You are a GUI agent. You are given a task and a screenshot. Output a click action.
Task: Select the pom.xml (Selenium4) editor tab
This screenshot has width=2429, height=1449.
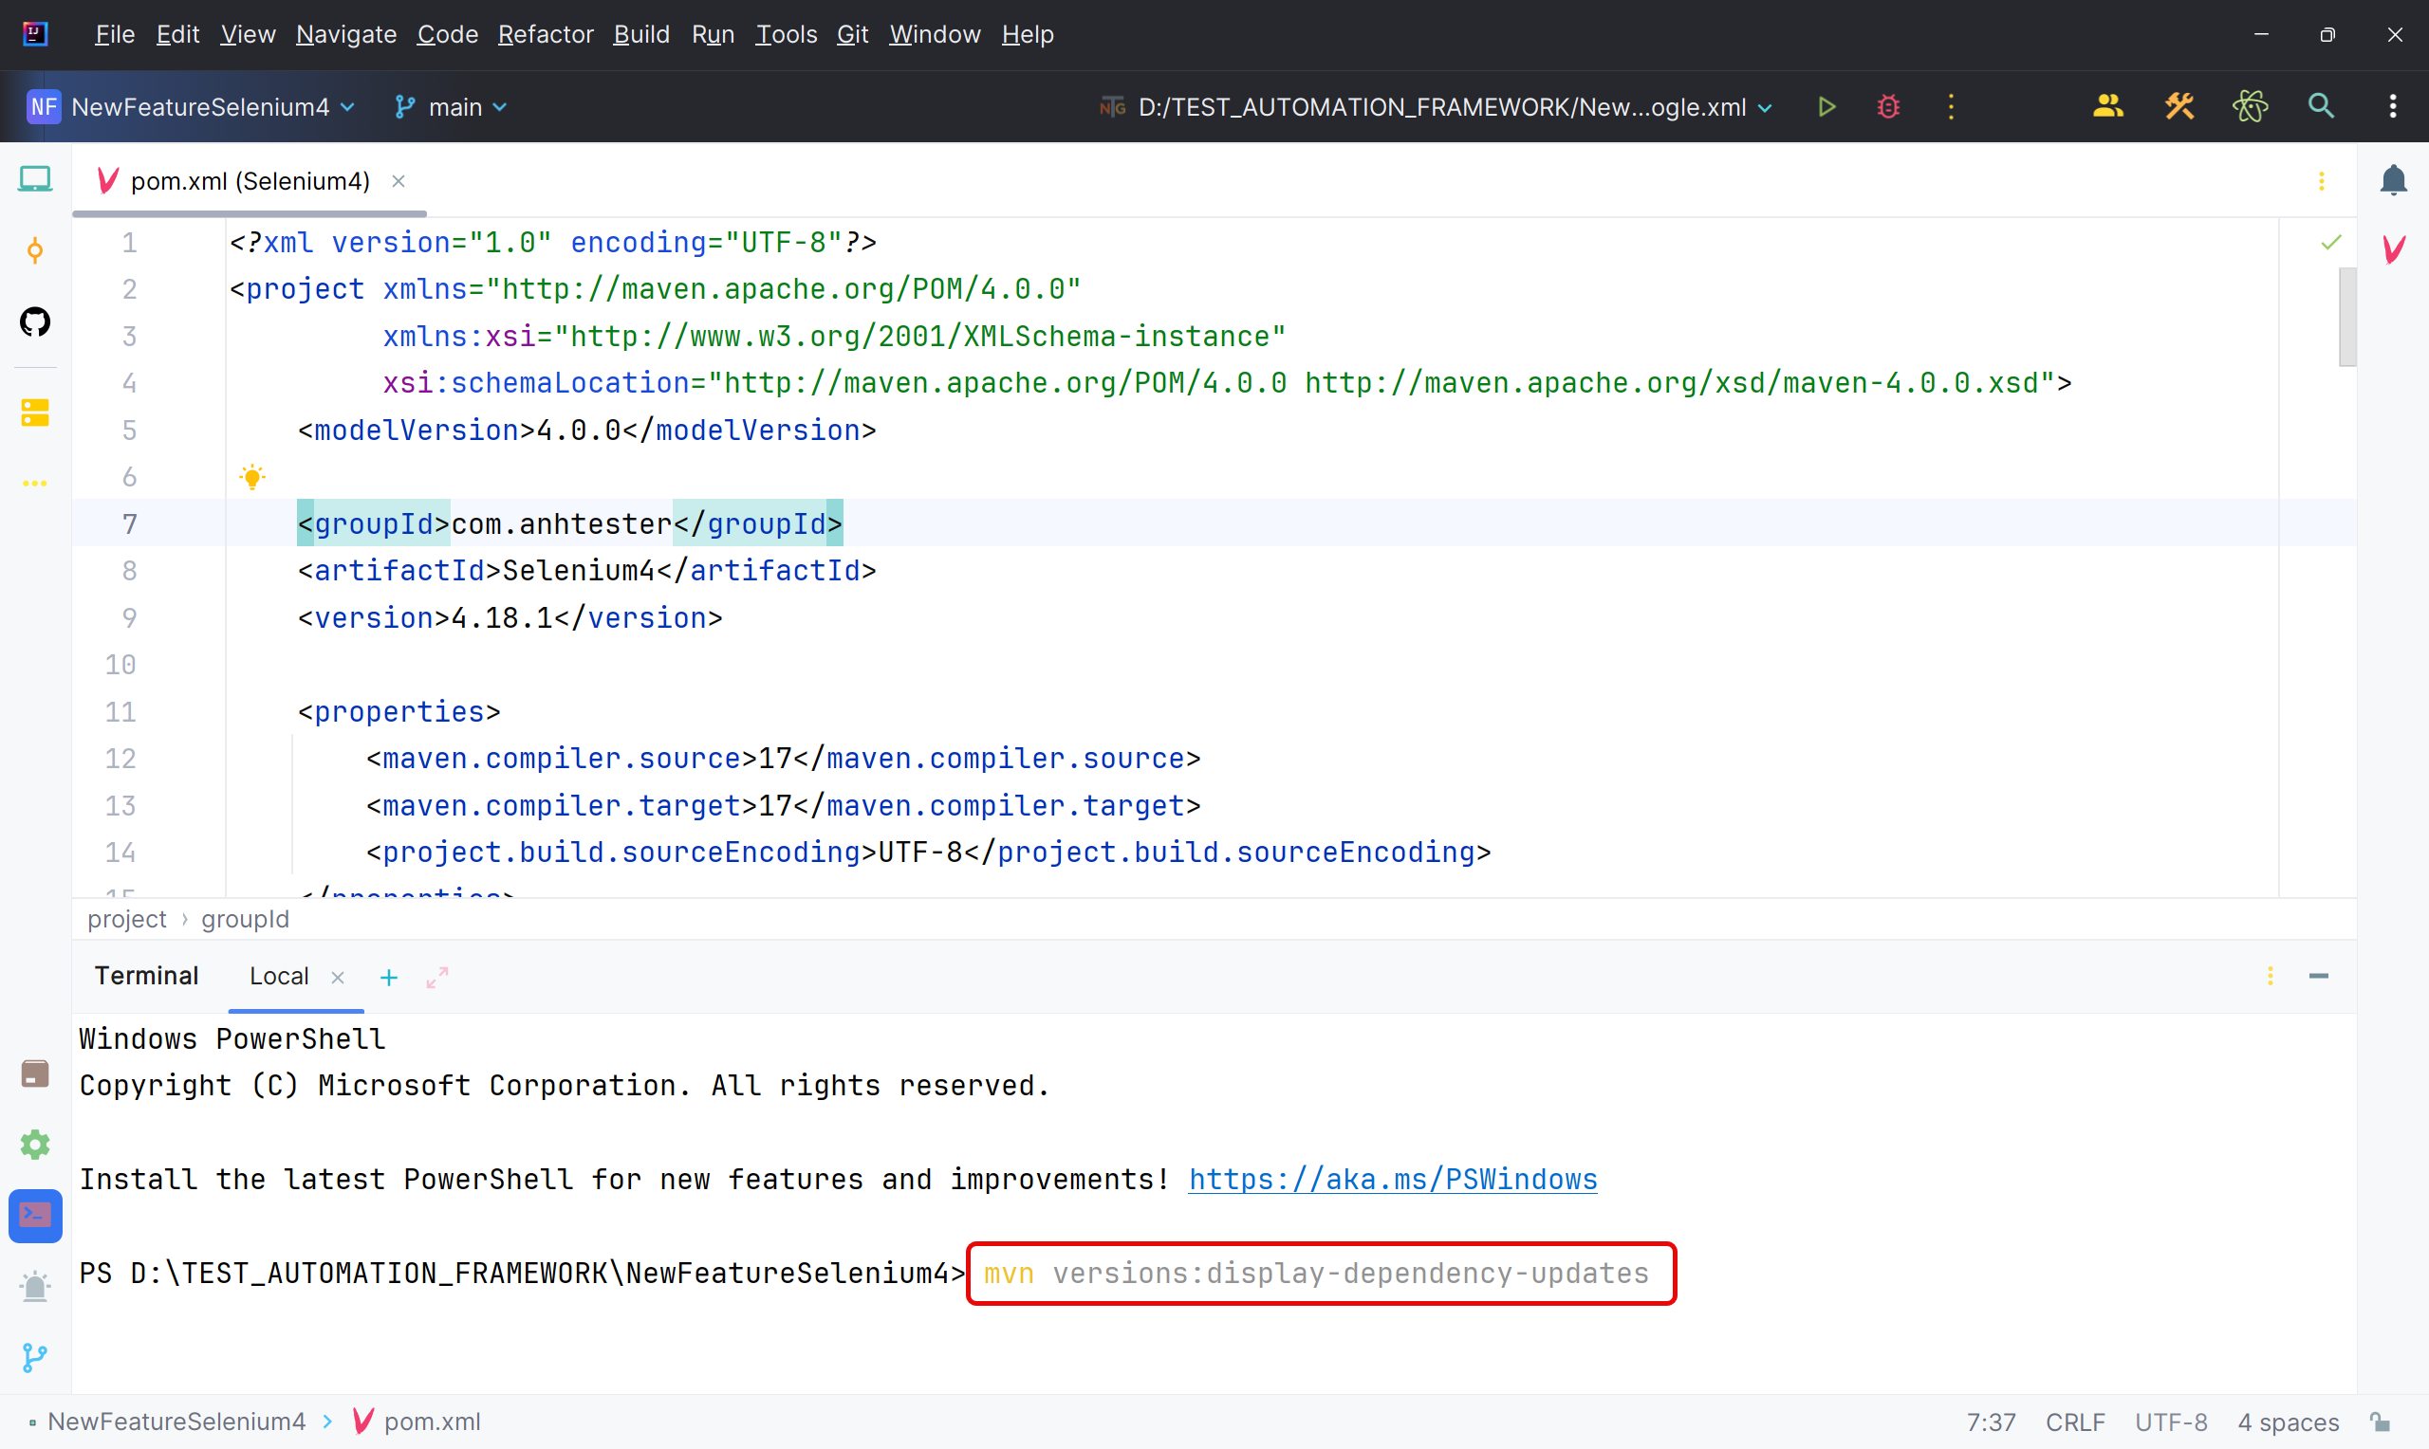pyautogui.click(x=250, y=180)
